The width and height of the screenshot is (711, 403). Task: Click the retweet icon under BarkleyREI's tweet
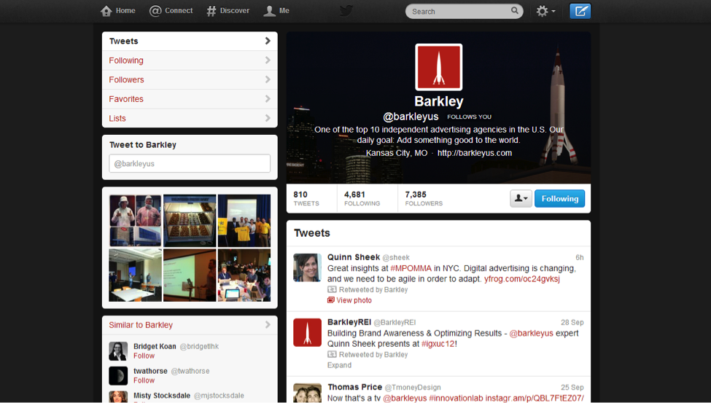click(x=332, y=354)
